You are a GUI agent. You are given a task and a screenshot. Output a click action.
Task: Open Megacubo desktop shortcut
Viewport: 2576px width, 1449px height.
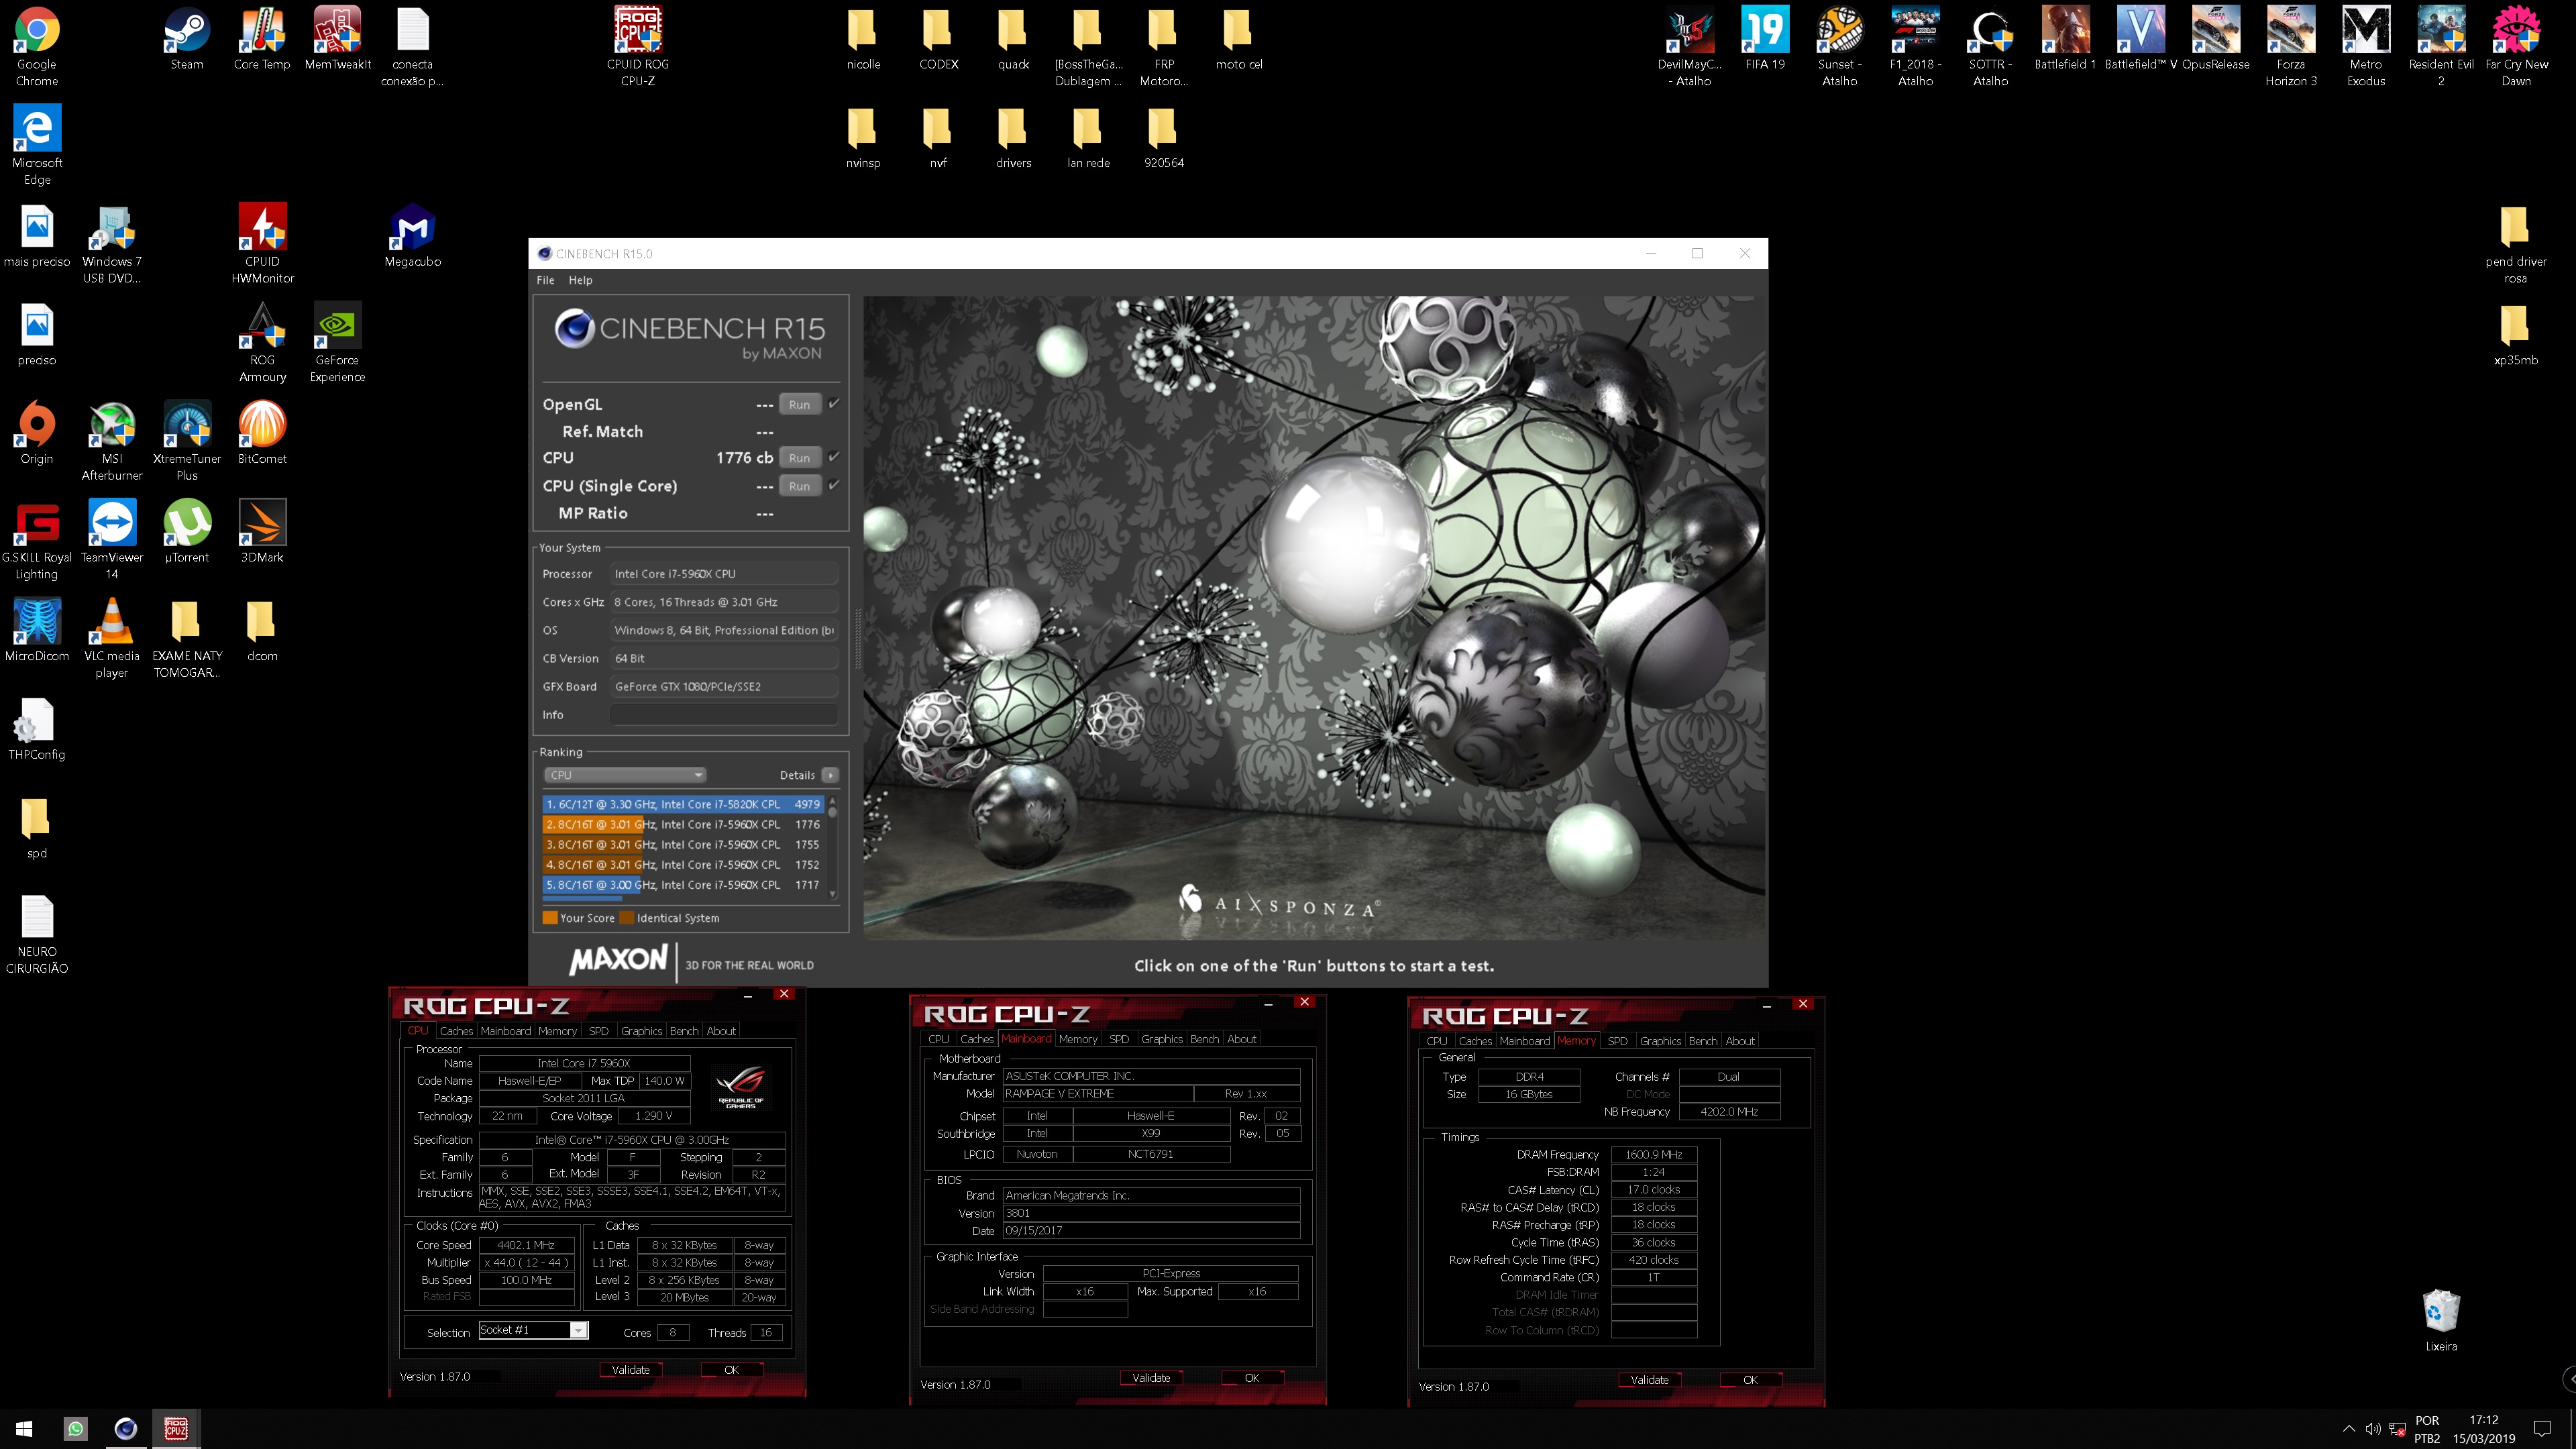[x=412, y=236]
